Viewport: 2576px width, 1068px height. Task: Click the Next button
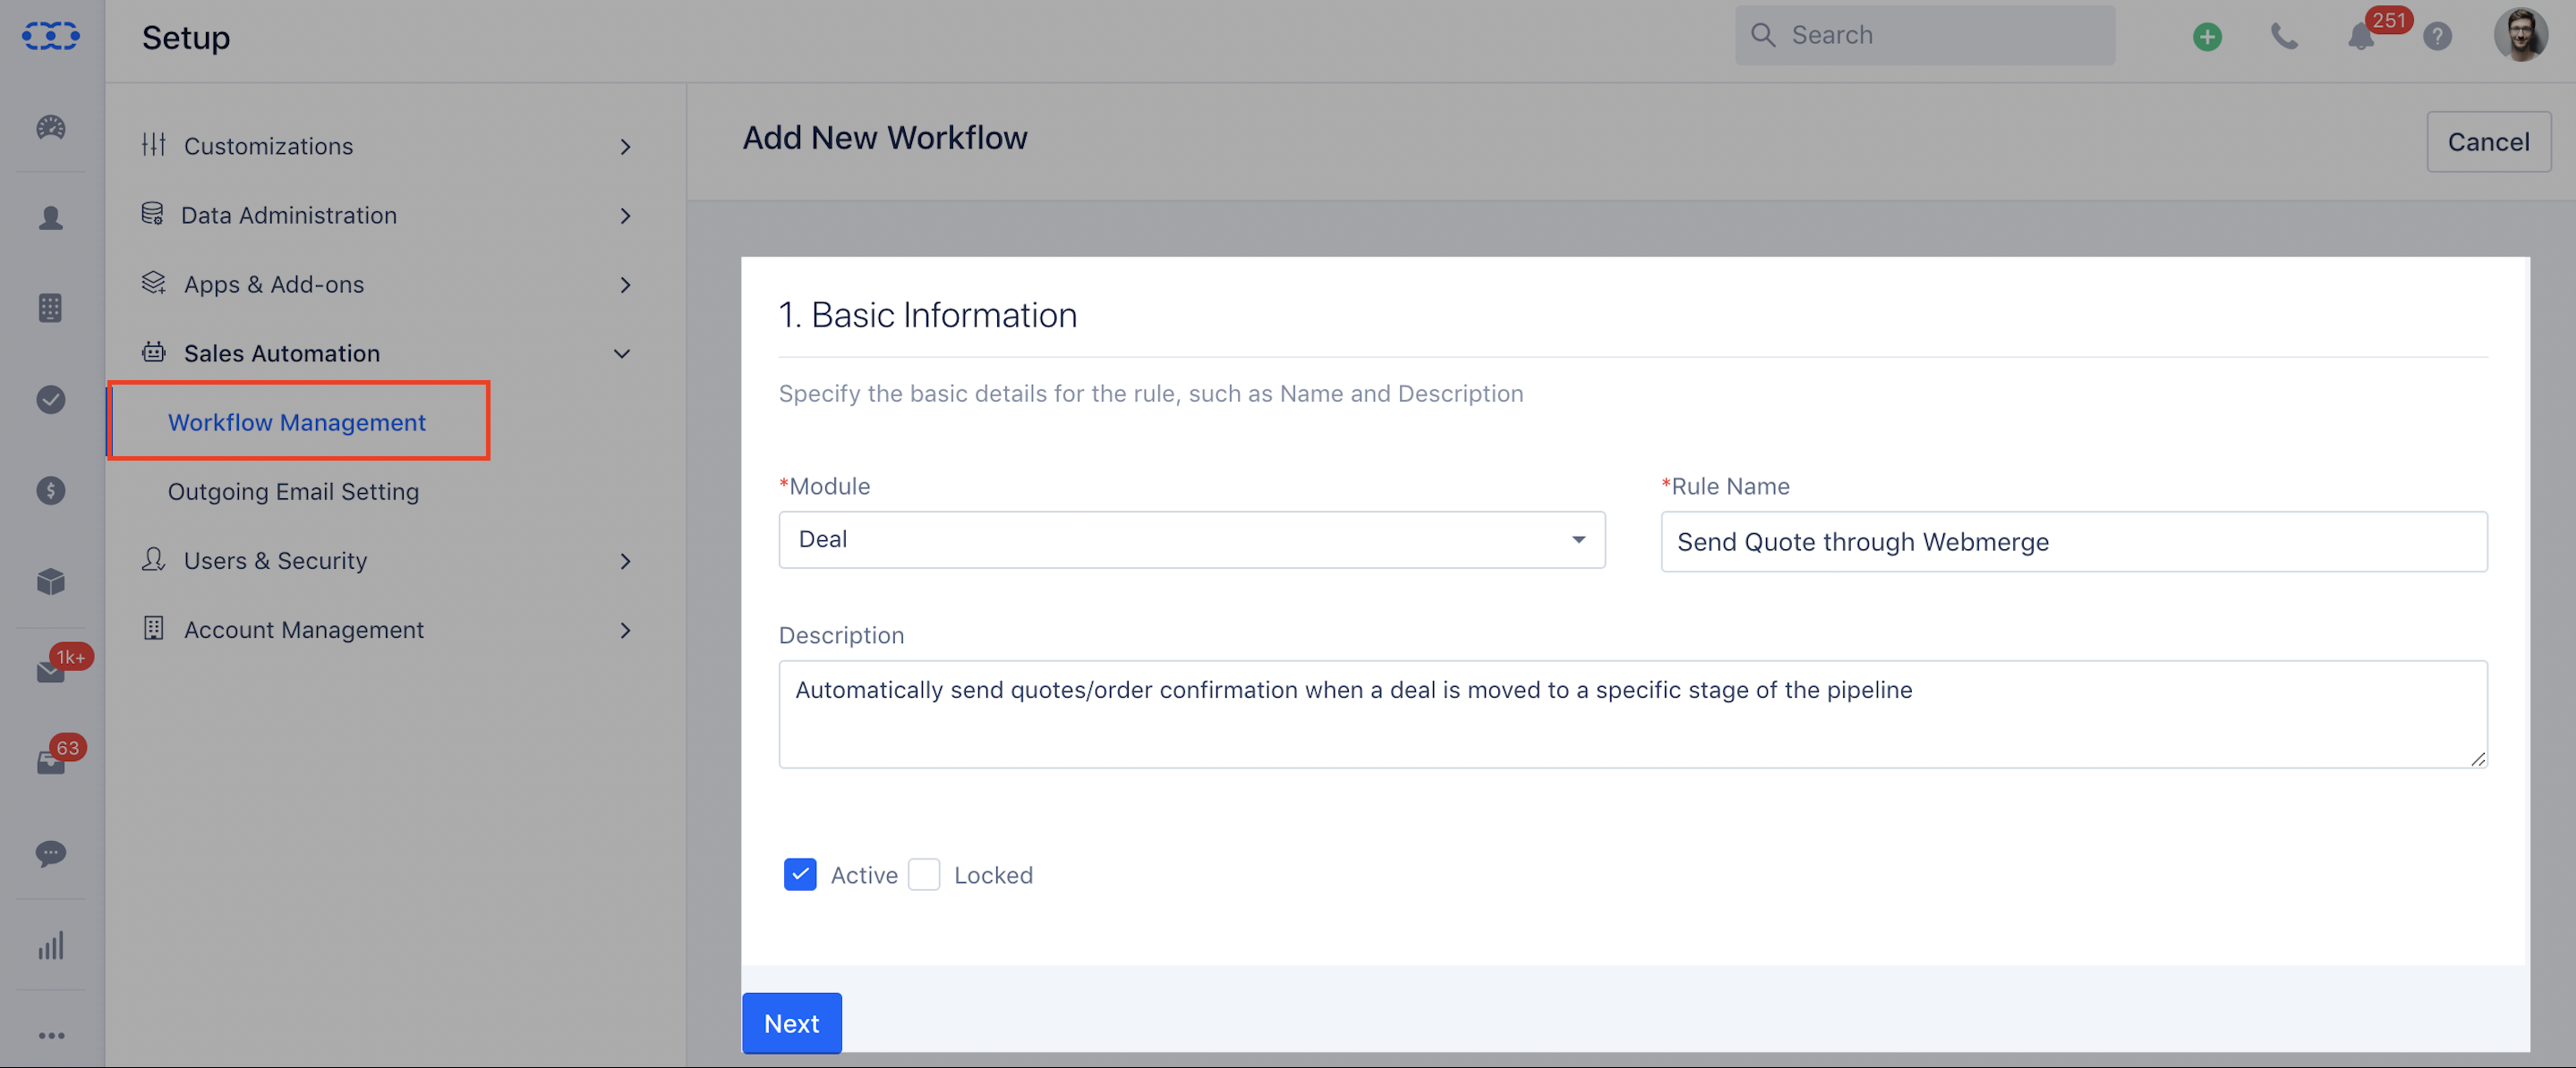pyautogui.click(x=792, y=1023)
